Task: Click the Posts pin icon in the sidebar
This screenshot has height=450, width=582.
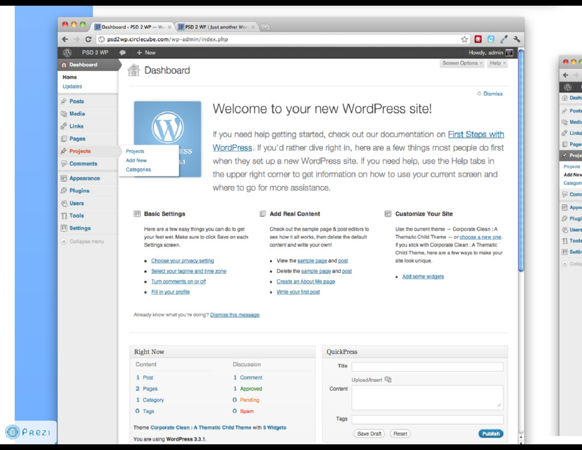Action: [x=64, y=101]
